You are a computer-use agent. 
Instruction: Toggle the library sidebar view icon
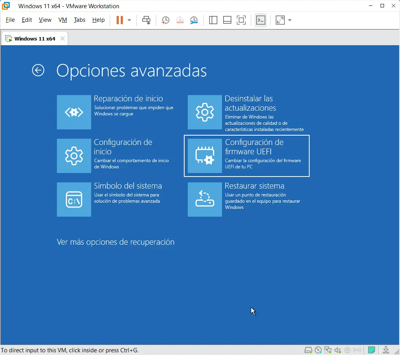(x=213, y=20)
